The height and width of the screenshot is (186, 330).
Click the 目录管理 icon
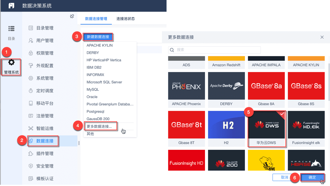pos(31,28)
